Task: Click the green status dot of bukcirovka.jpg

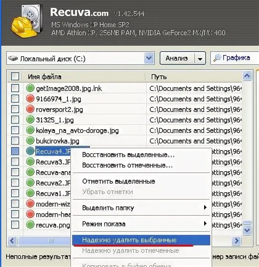Action: [30, 141]
